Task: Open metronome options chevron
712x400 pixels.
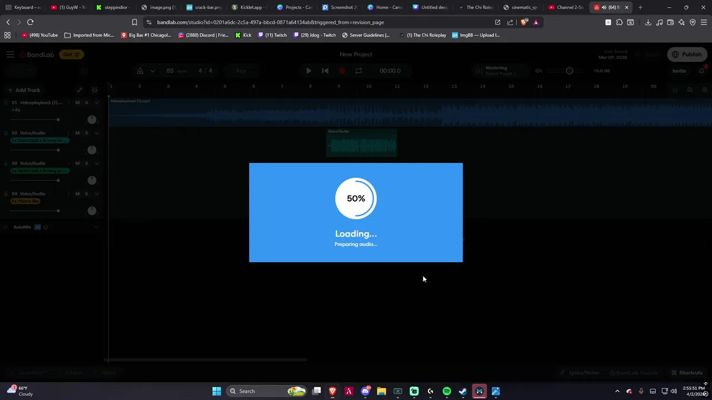Action: coord(152,71)
